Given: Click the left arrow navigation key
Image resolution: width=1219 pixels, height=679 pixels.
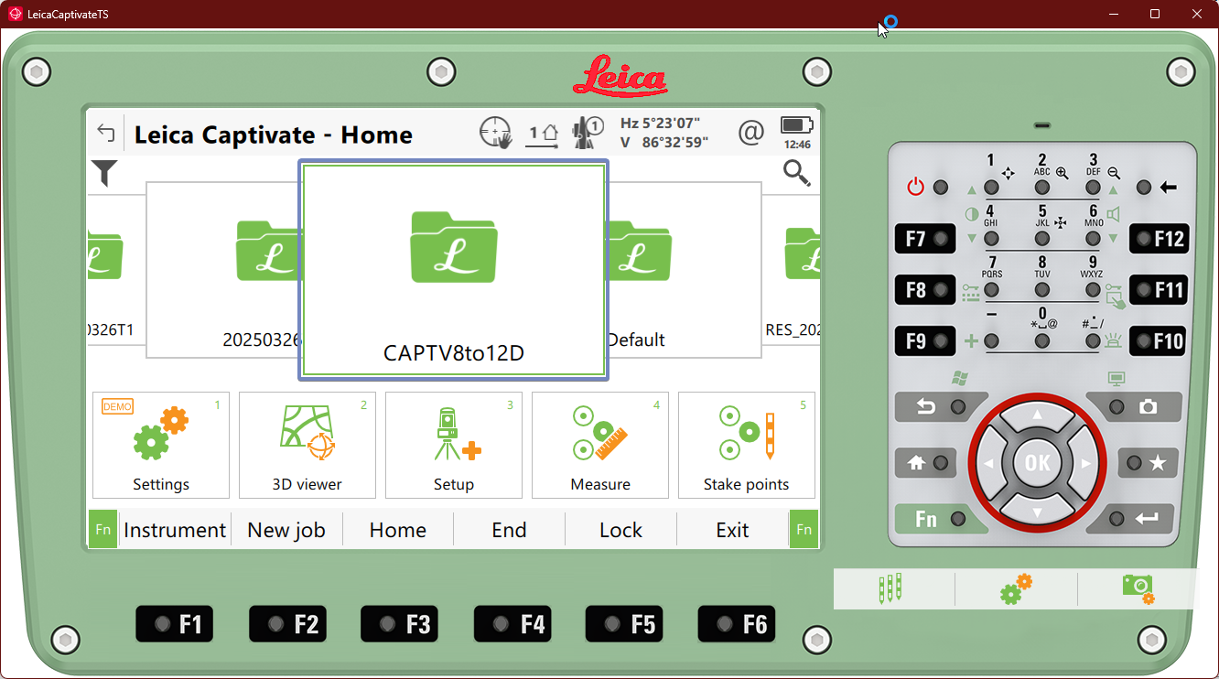Looking at the screenshot, I should (991, 463).
